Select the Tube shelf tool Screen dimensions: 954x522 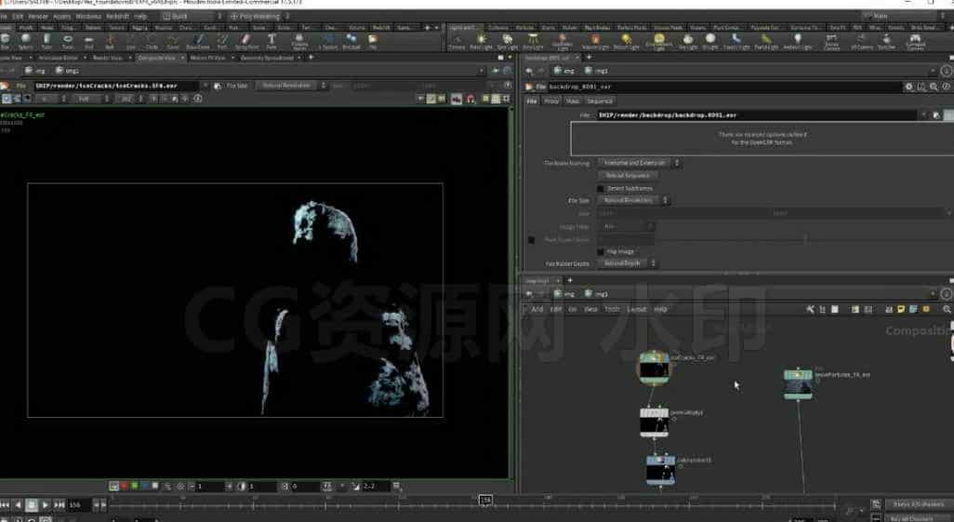[x=46, y=42]
